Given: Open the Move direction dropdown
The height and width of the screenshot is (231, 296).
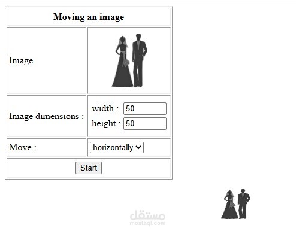Looking at the screenshot, I should (x=117, y=148).
